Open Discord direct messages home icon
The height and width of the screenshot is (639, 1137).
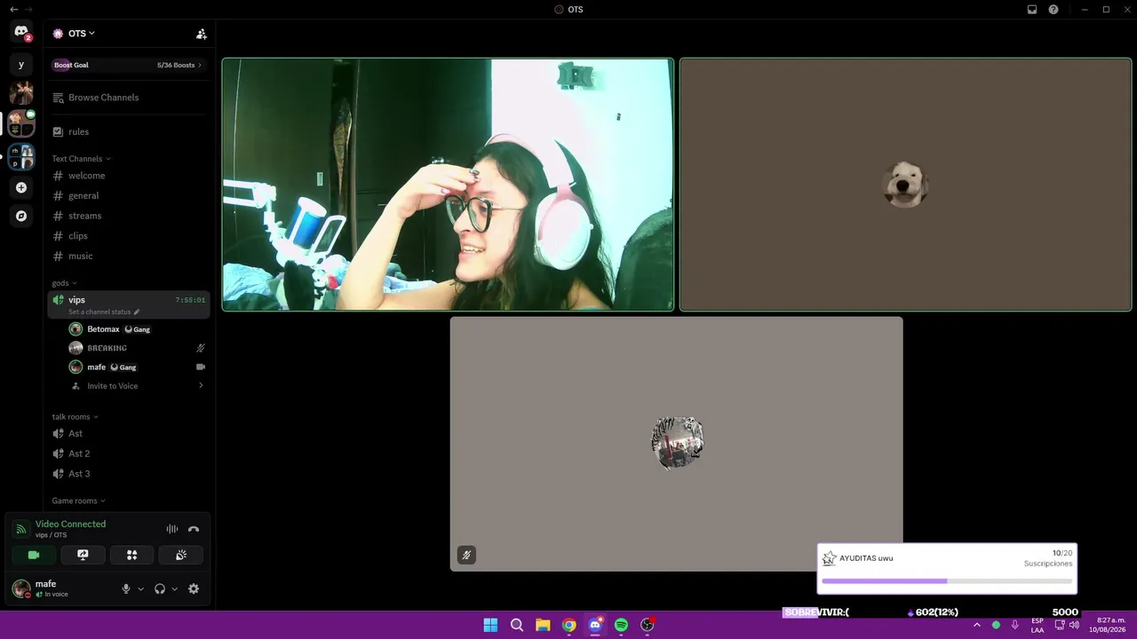(21, 32)
